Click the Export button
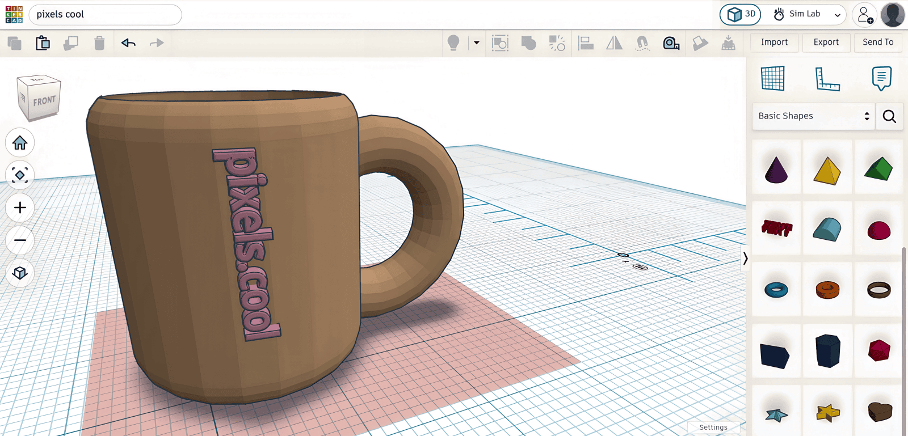Viewport: 908px width, 436px height. point(826,43)
